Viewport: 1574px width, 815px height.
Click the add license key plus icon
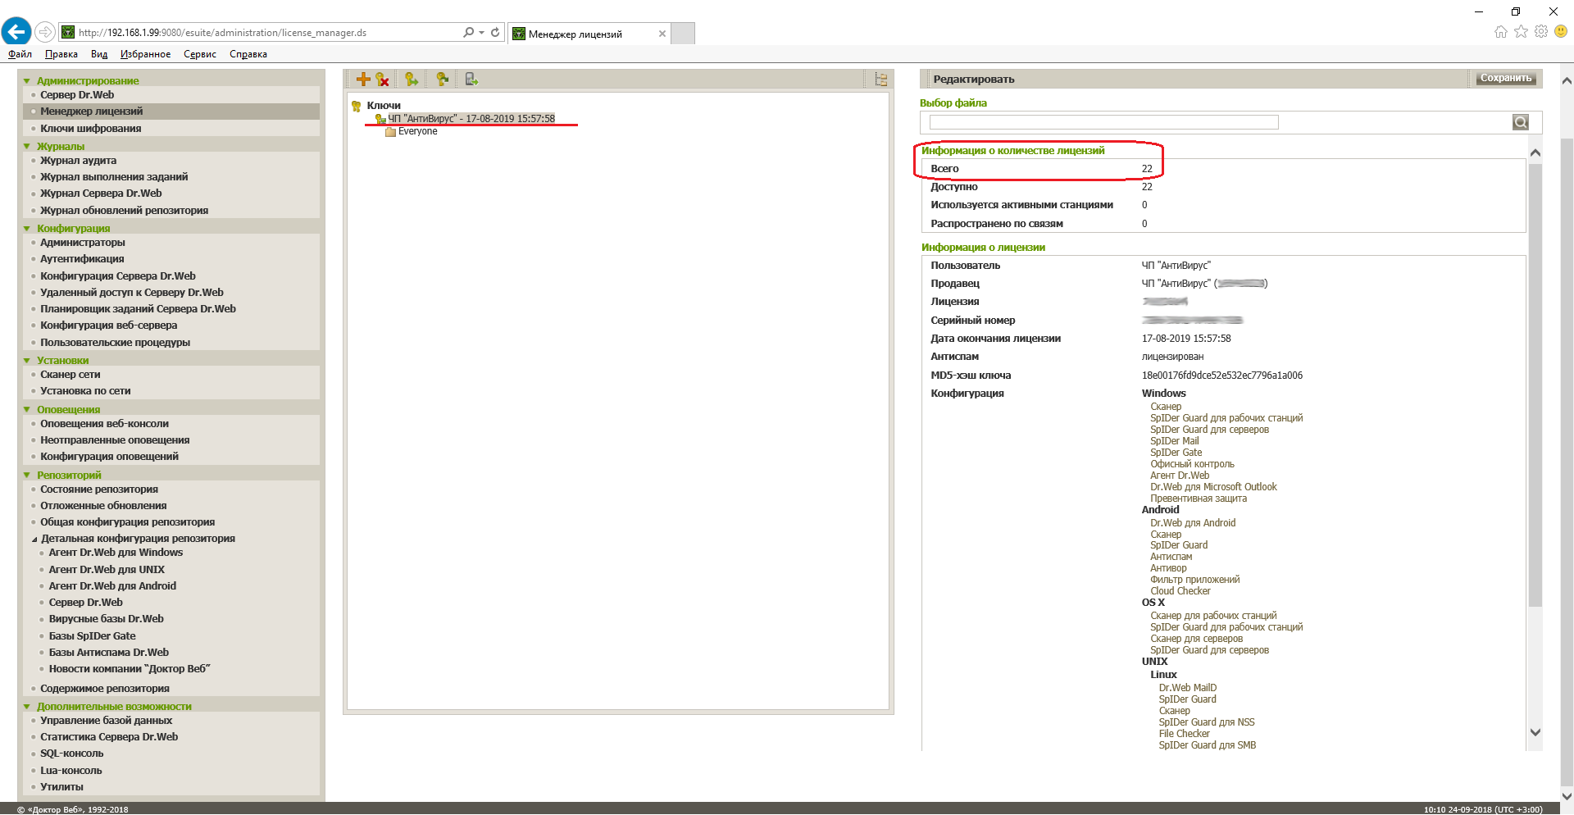point(363,80)
